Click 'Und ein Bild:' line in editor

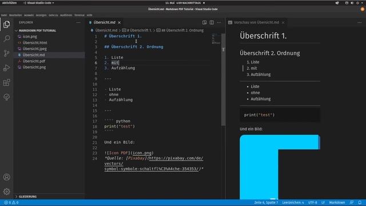coord(120,142)
